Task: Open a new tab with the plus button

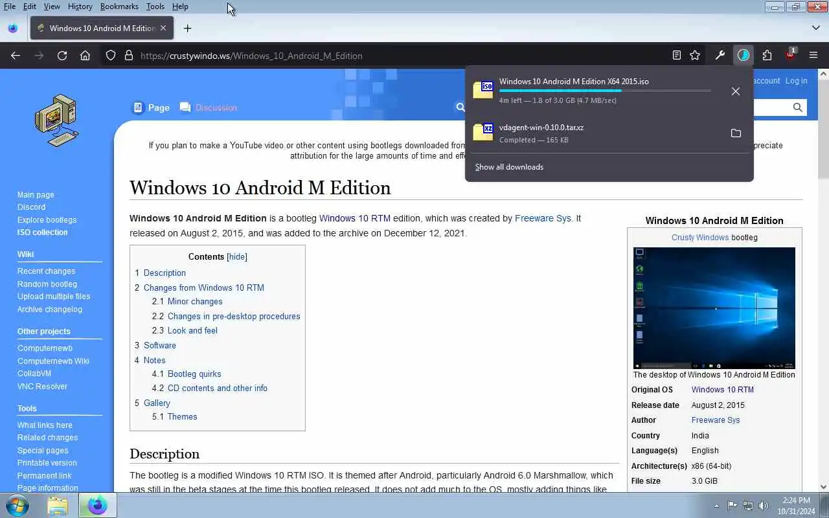Action: tap(187, 28)
